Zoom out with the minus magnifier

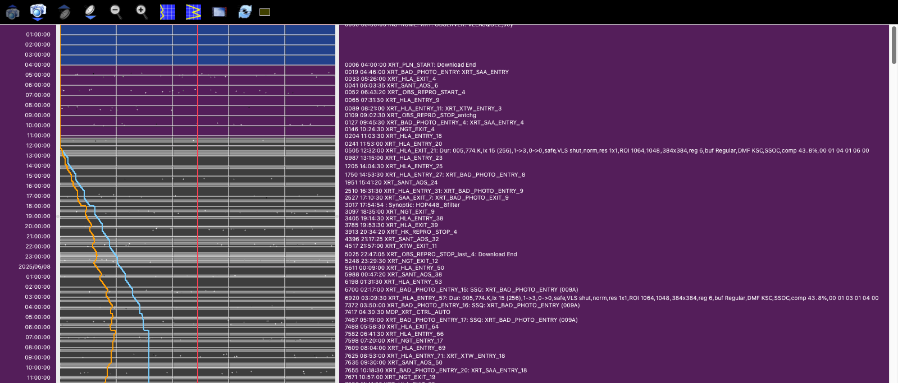click(116, 12)
